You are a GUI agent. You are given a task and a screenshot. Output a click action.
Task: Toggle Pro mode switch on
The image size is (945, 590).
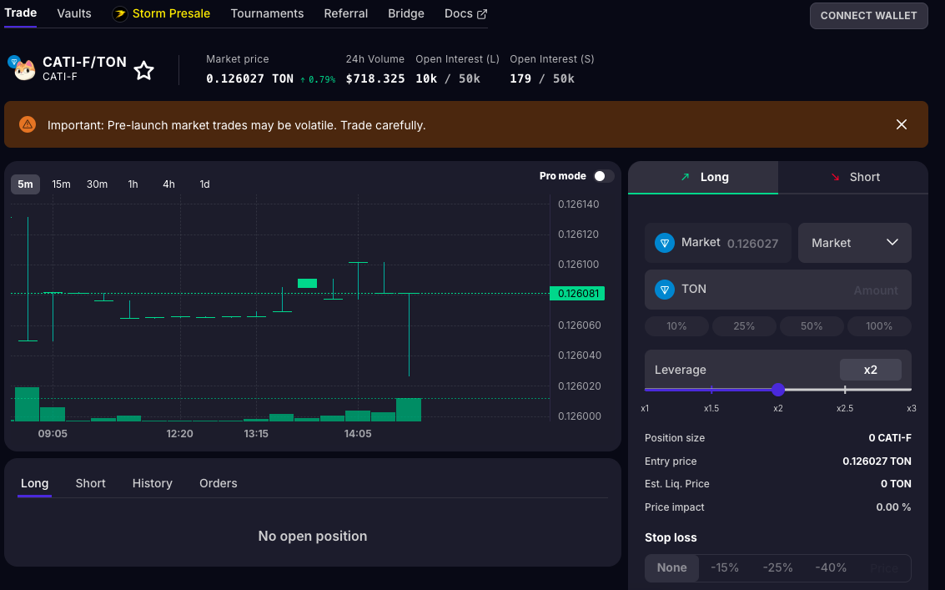pyautogui.click(x=603, y=176)
